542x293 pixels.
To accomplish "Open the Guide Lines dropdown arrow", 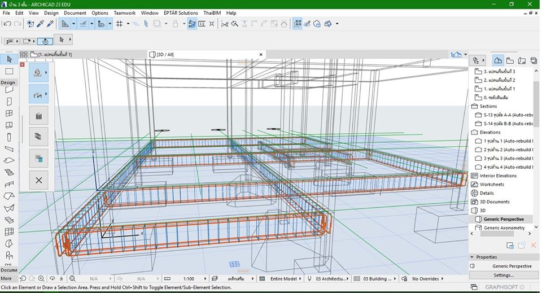I will click(x=73, y=24).
